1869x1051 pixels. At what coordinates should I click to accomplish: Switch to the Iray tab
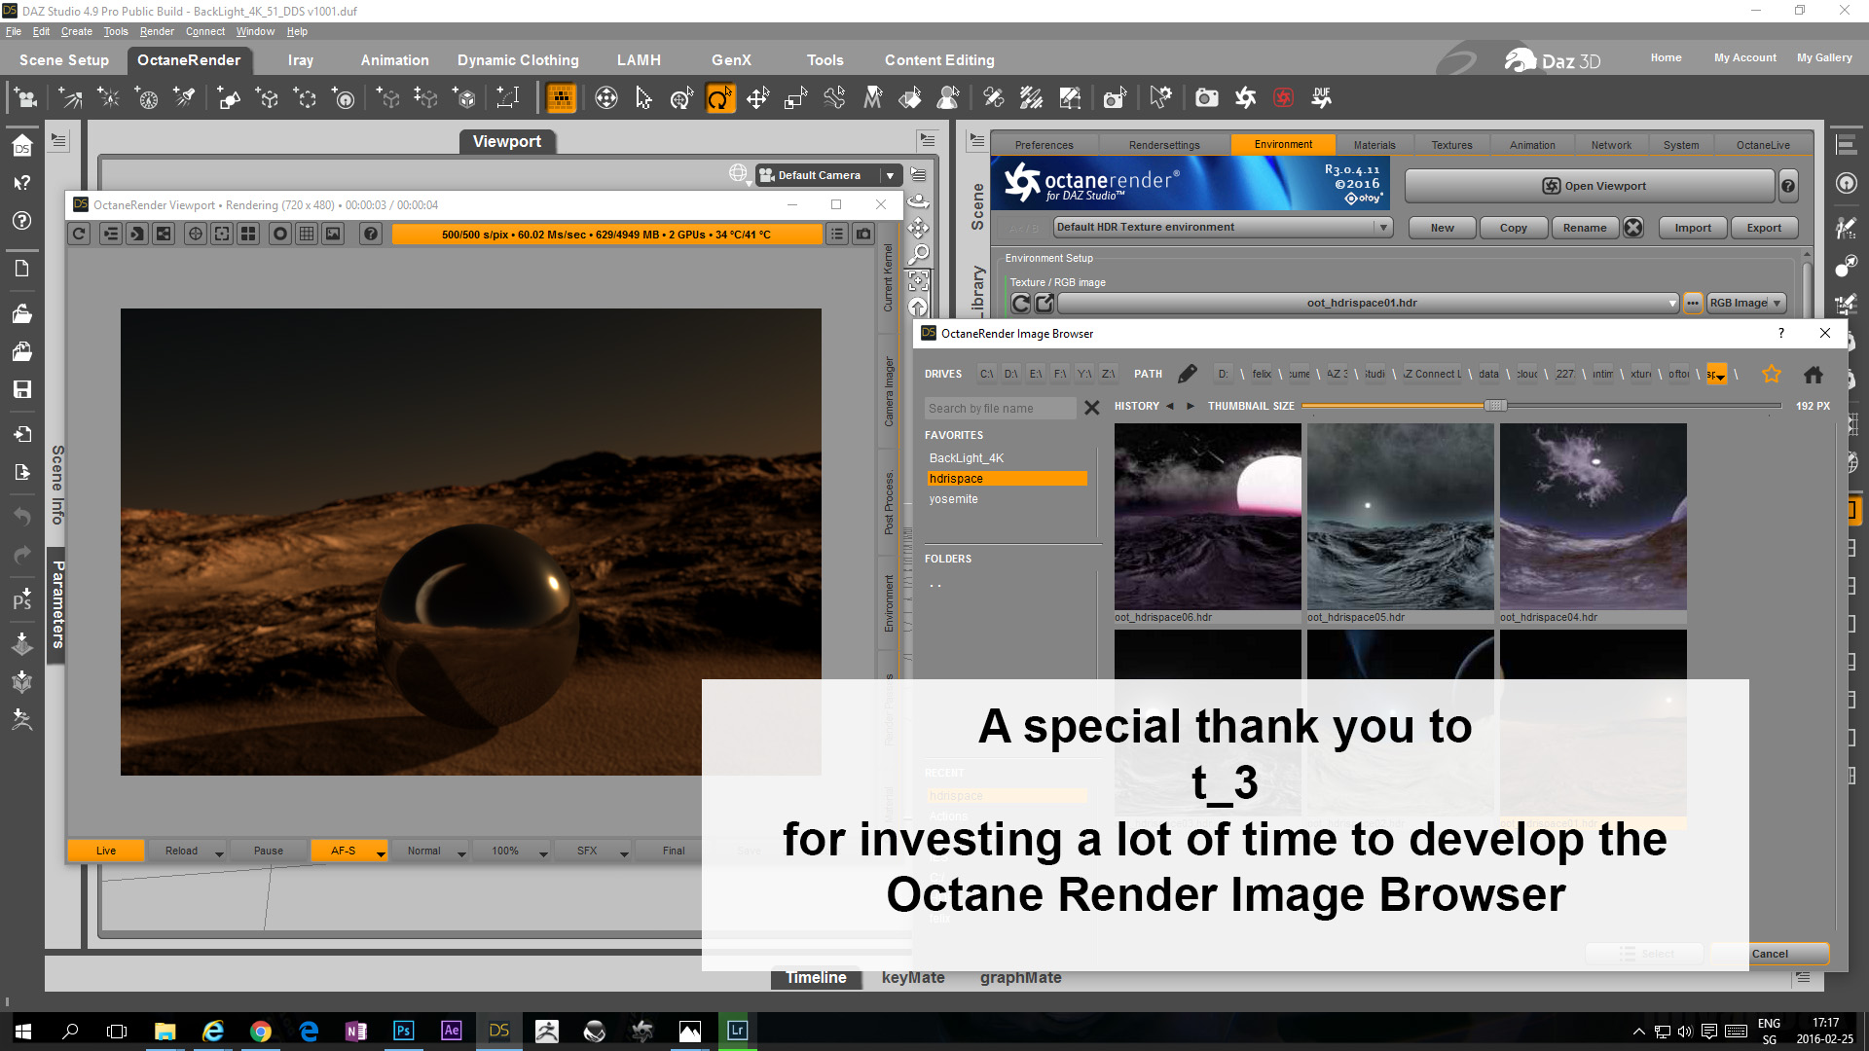coord(301,60)
